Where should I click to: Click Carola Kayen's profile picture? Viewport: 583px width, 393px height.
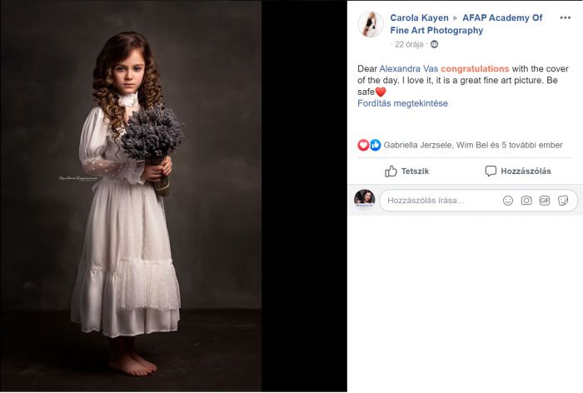click(371, 24)
